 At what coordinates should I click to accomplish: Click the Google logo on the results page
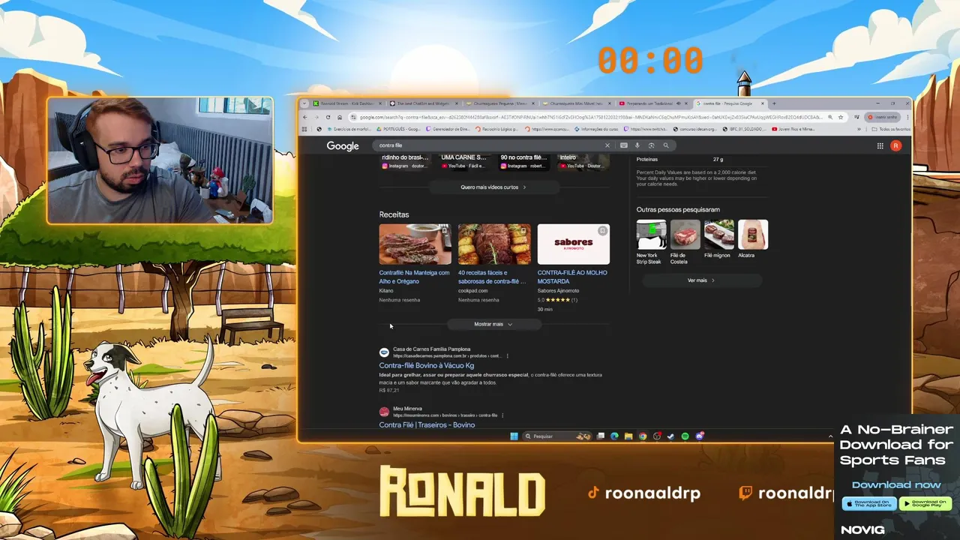pyautogui.click(x=343, y=145)
